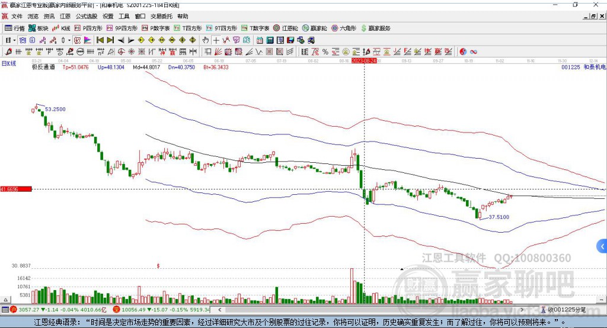Open the 文件 menu
Image resolution: width=607 pixels, height=328 pixels.
17,16
